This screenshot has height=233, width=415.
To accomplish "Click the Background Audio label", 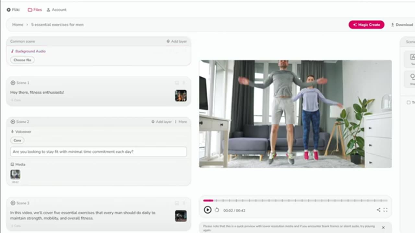I will pos(30,51).
